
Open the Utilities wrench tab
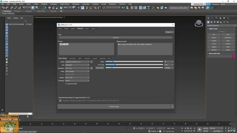(x=228, y=18)
